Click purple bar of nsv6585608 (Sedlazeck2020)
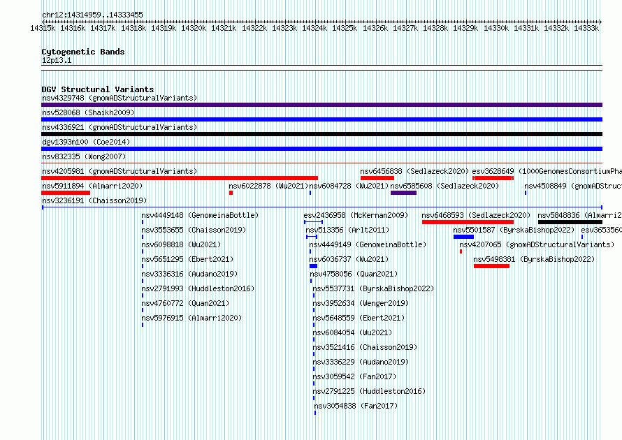Viewport: 622px width, 440px height. pos(403,193)
